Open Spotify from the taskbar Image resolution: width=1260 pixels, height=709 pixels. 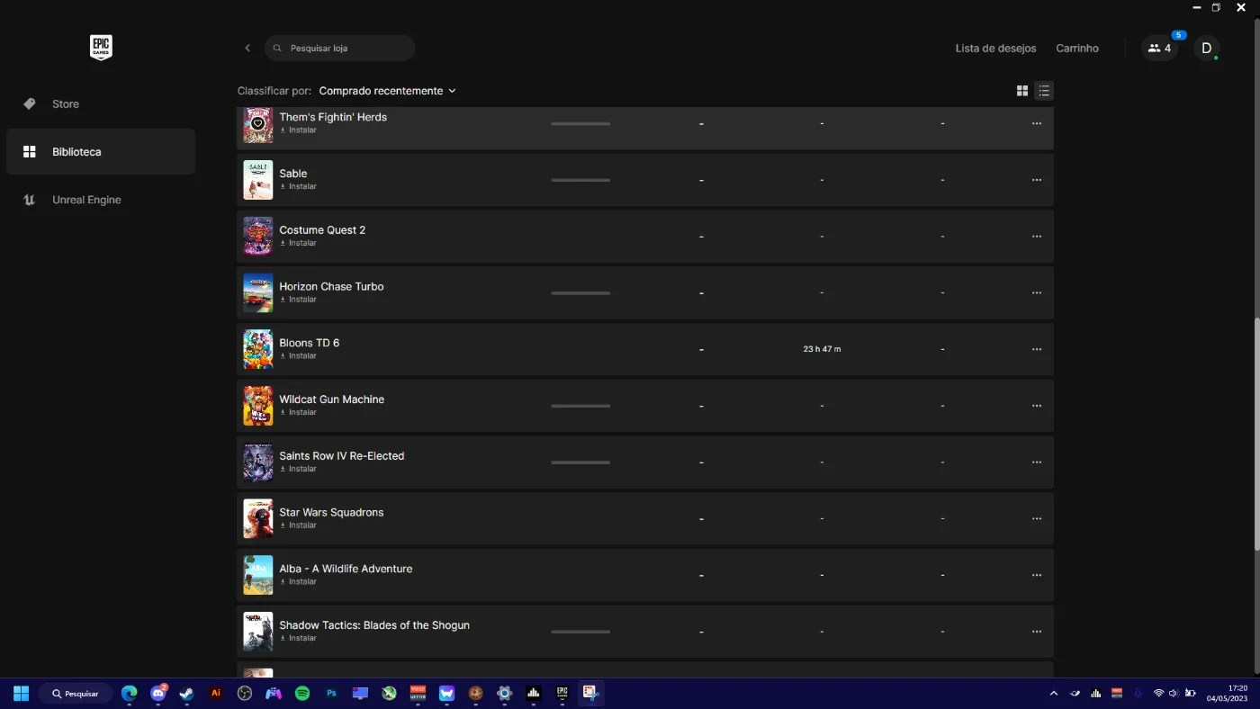coord(302,694)
